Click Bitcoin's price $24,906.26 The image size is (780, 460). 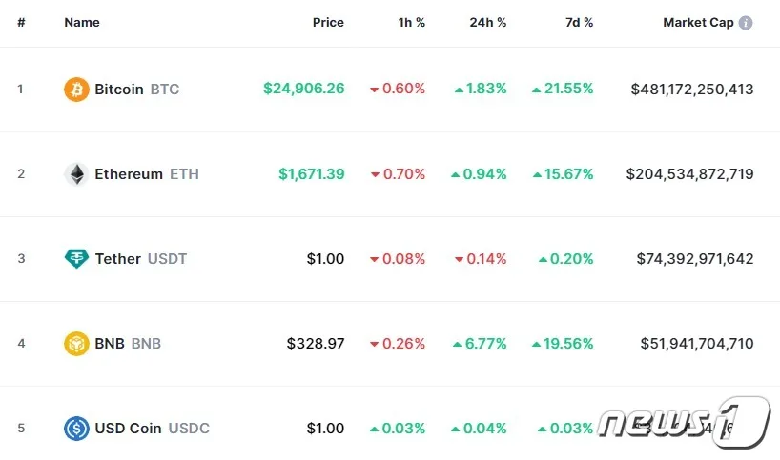coord(303,90)
